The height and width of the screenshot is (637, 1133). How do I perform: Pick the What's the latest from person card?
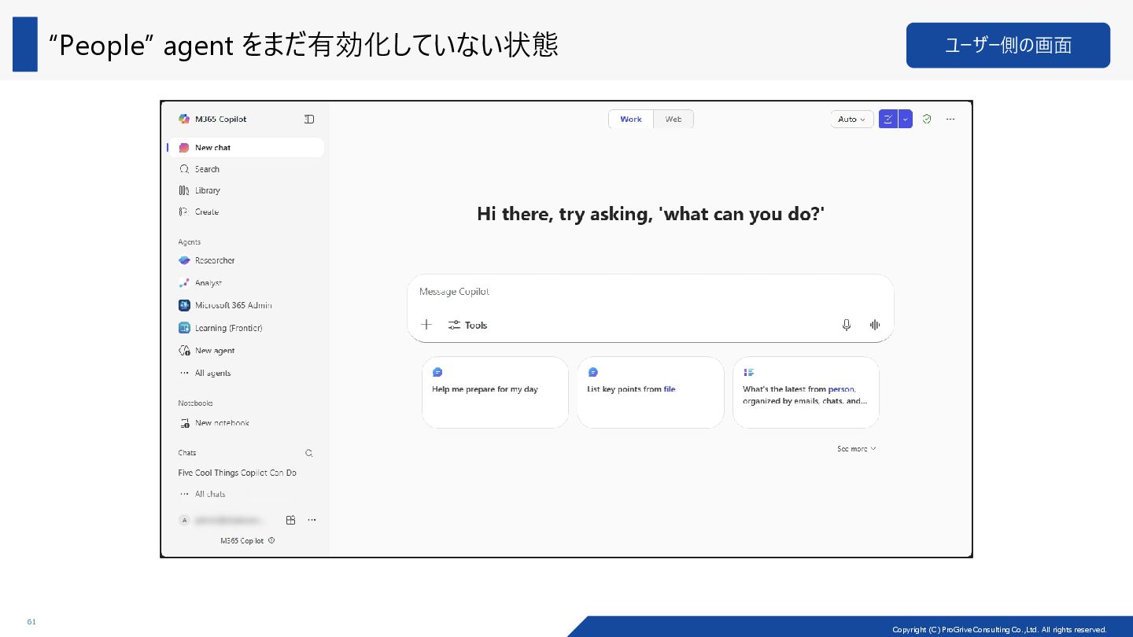coord(806,392)
